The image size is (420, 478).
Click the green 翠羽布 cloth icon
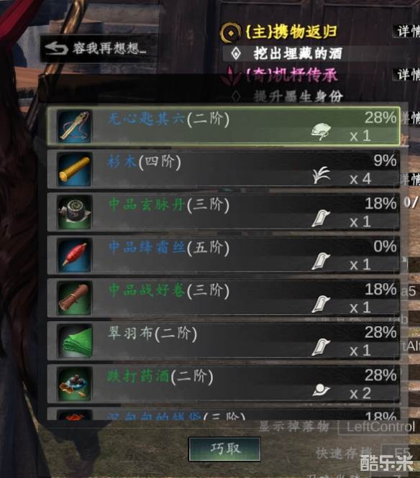click(x=74, y=341)
